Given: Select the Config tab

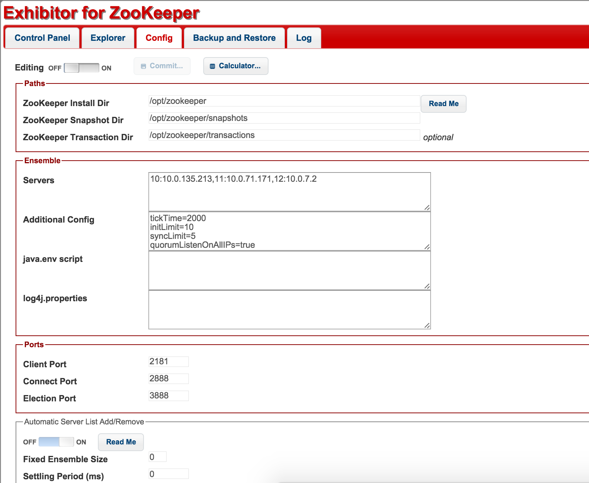Looking at the screenshot, I should pos(159,38).
